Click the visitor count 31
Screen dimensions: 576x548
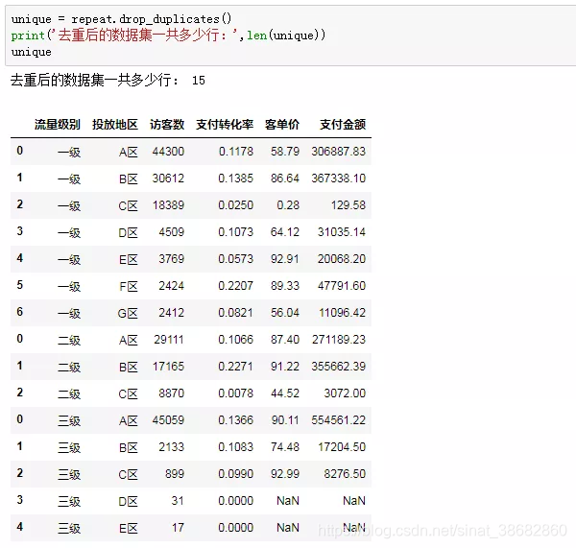click(178, 501)
